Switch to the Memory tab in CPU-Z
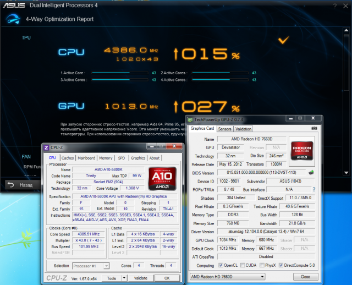The width and height of the screenshot is (352, 285). [106, 158]
